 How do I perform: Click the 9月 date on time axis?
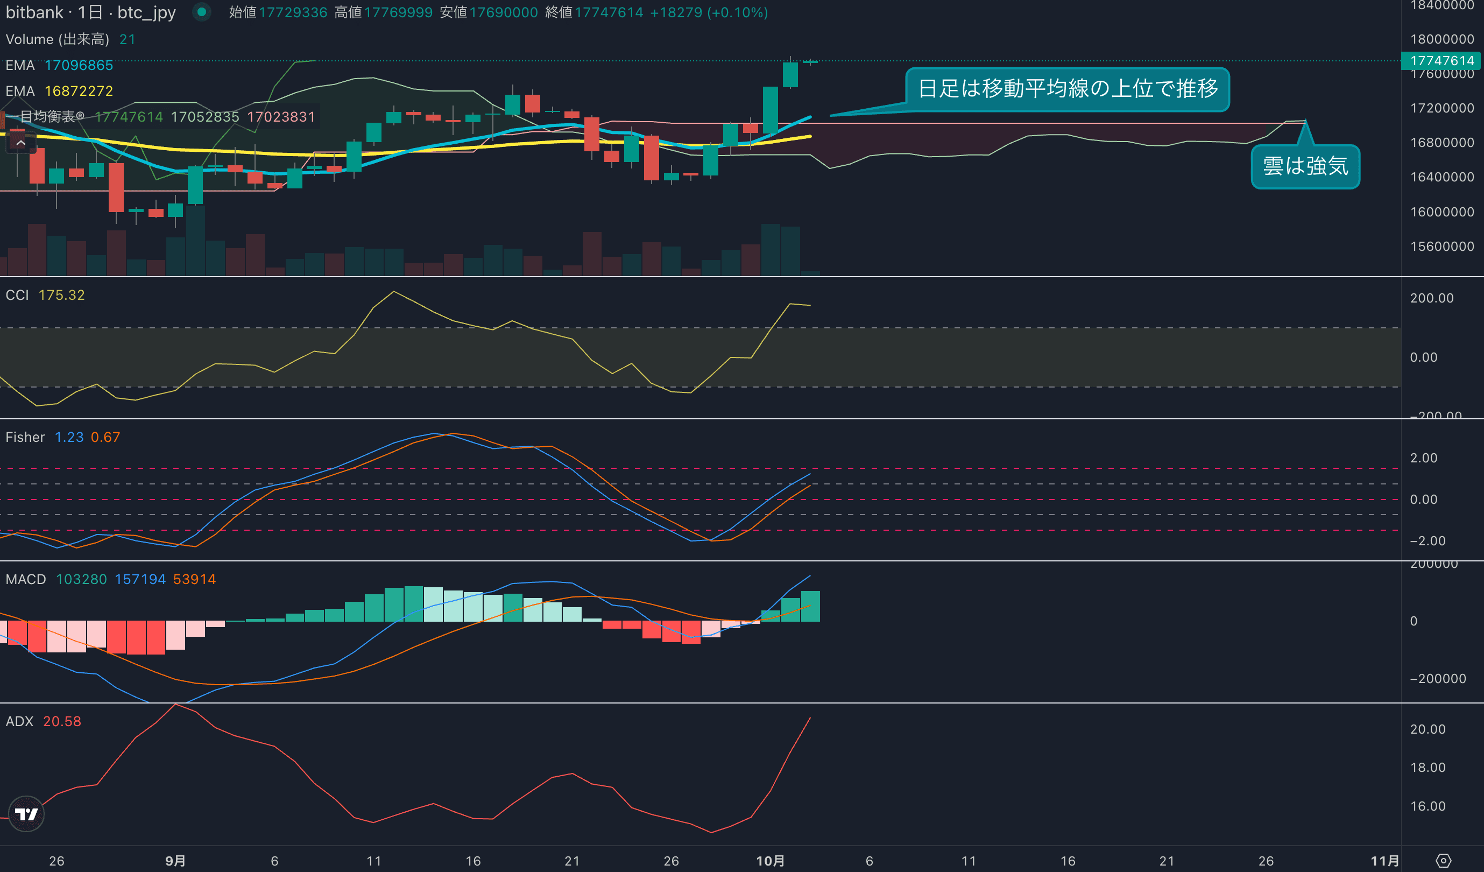(175, 861)
